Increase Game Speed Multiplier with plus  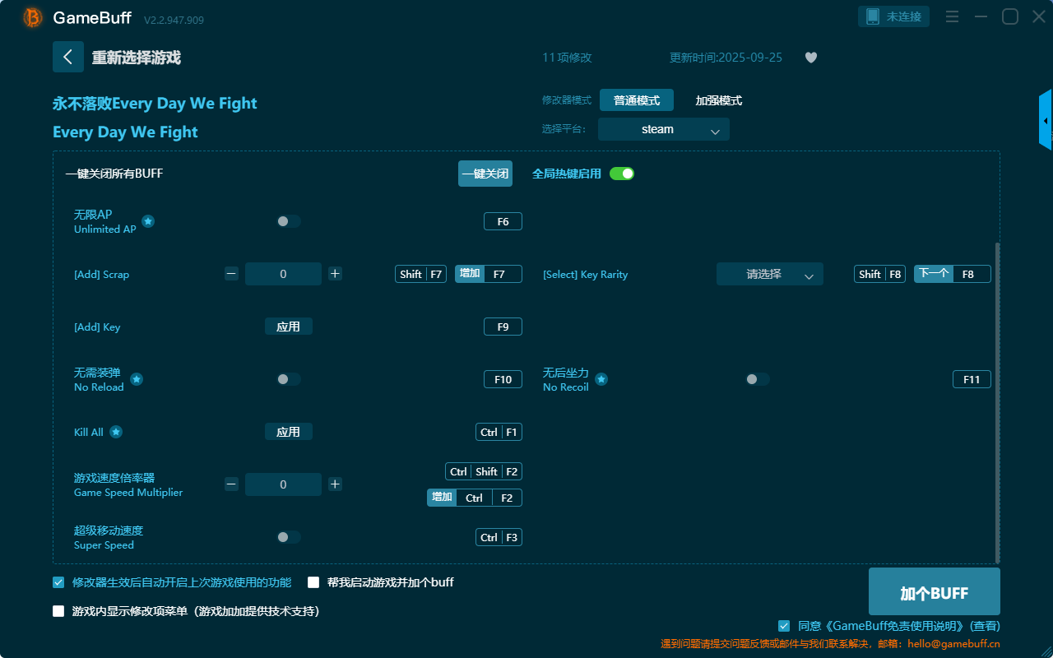click(335, 484)
